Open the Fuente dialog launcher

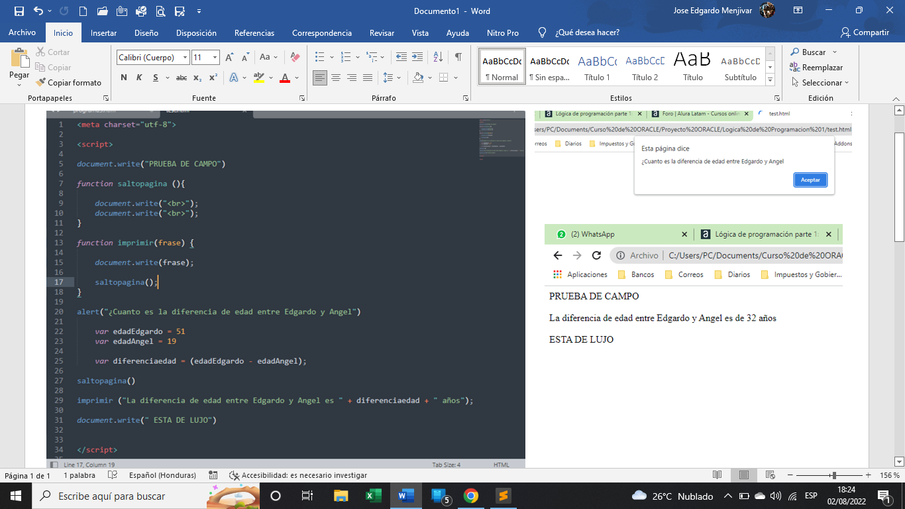302,98
